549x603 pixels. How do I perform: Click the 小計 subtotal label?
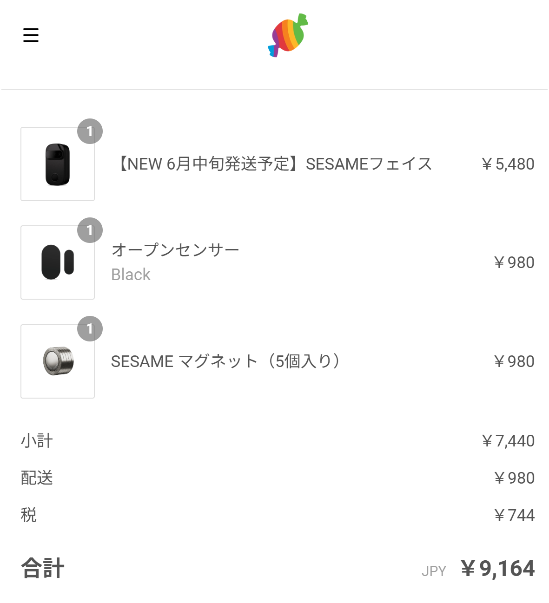point(37,441)
